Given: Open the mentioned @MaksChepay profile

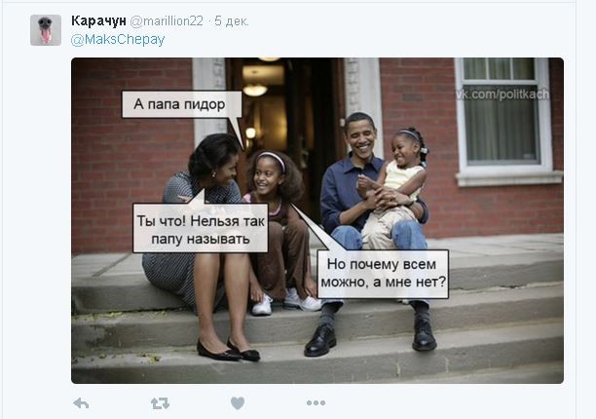Looking at the screenshot, I should coord(118,40).
